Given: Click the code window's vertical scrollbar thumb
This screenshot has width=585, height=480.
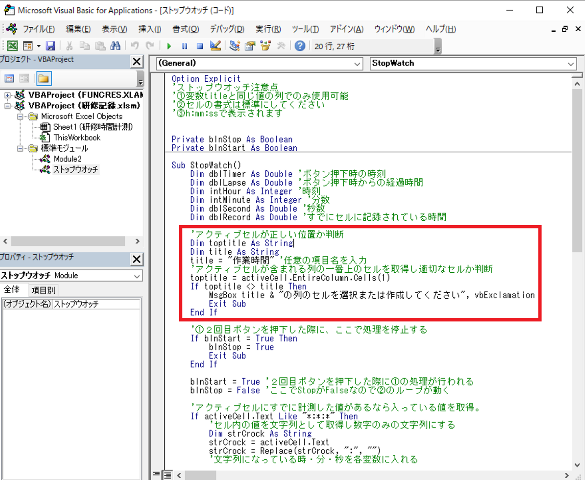Looking at the screenshot, I should [x=577, y=171].
